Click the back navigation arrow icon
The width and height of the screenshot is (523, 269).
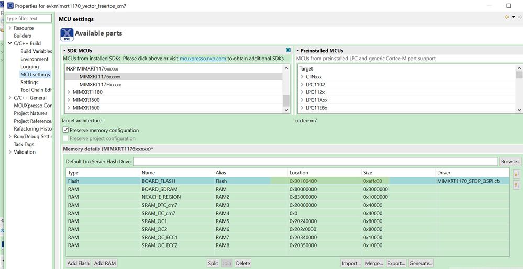pos(507,17)
